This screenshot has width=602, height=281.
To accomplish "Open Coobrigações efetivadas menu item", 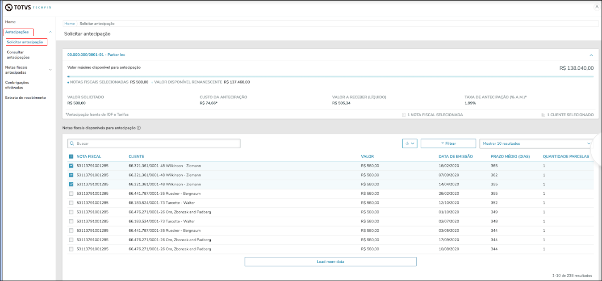I will (17, 85).
